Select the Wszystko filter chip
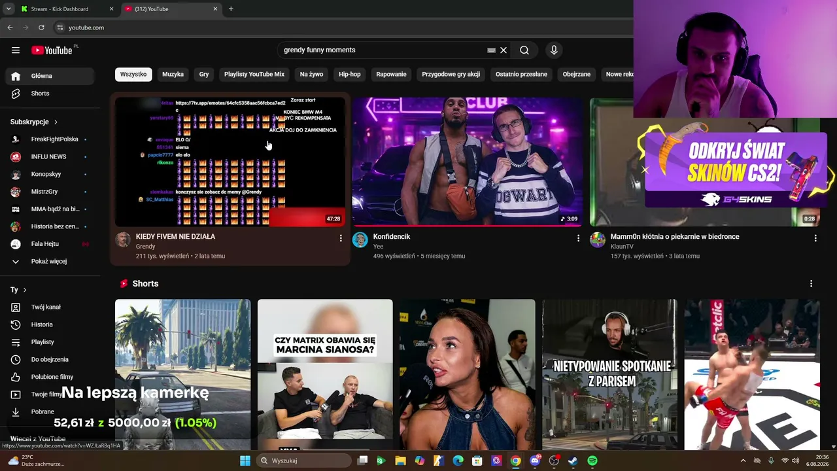 tap(133, 75)
